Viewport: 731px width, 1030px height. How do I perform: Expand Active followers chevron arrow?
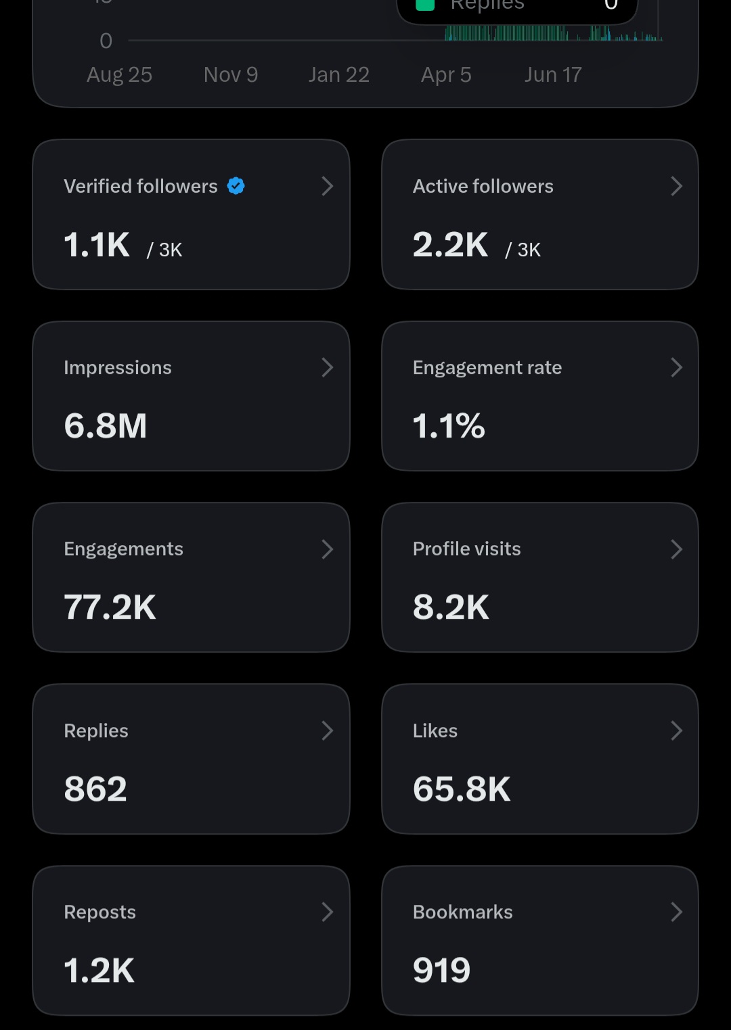point(676,186)
